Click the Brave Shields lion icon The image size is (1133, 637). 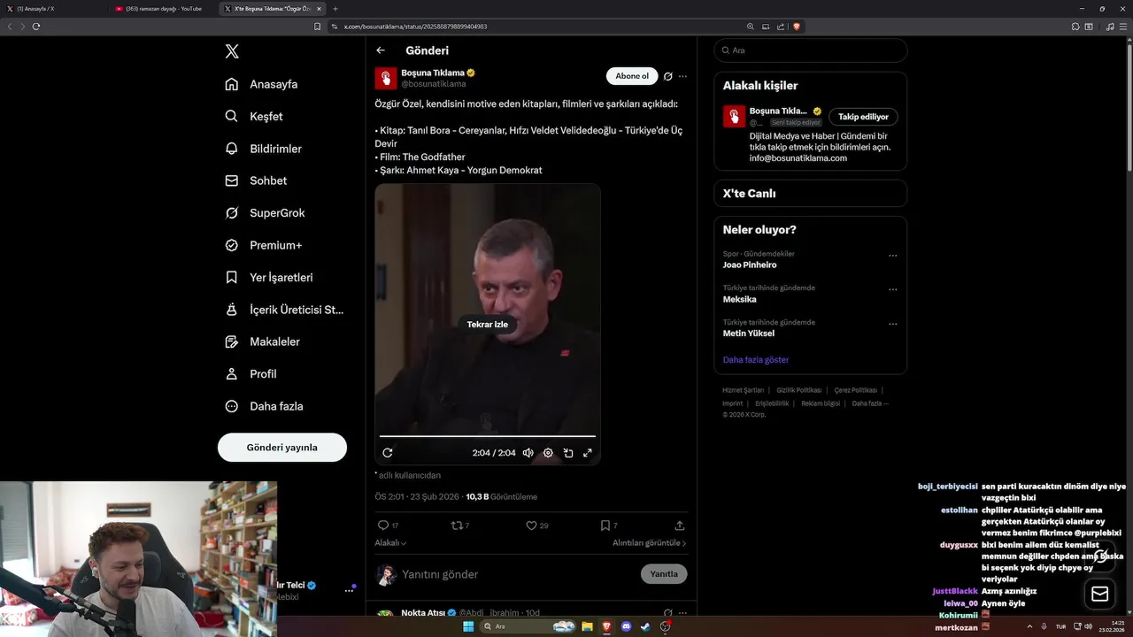tap(797, 27)
